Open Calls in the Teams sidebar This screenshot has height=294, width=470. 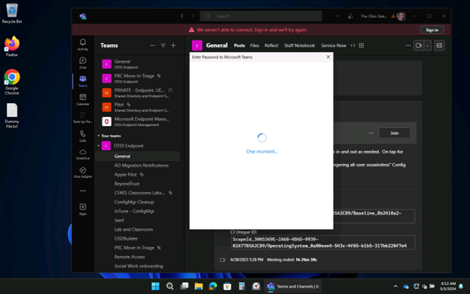(83, 136)
